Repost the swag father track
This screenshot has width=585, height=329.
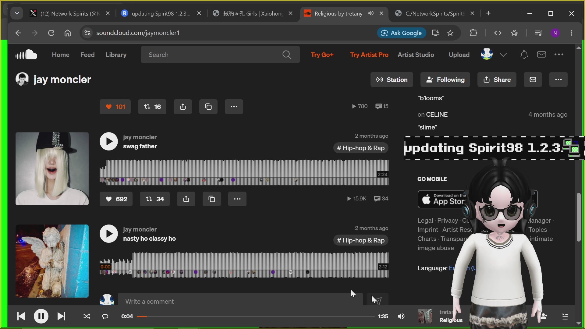(155, 199)
